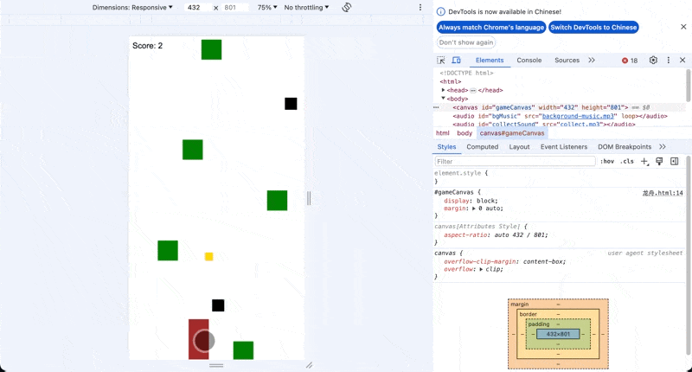
Task: Toggle the :hov element state panel
Action: click(x=607, y=161)
